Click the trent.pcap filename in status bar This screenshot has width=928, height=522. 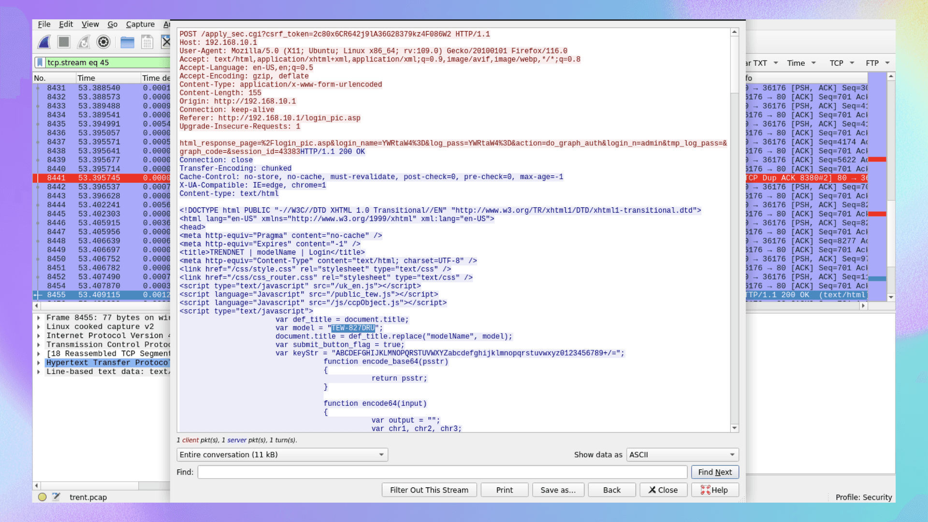pos(88,497)
